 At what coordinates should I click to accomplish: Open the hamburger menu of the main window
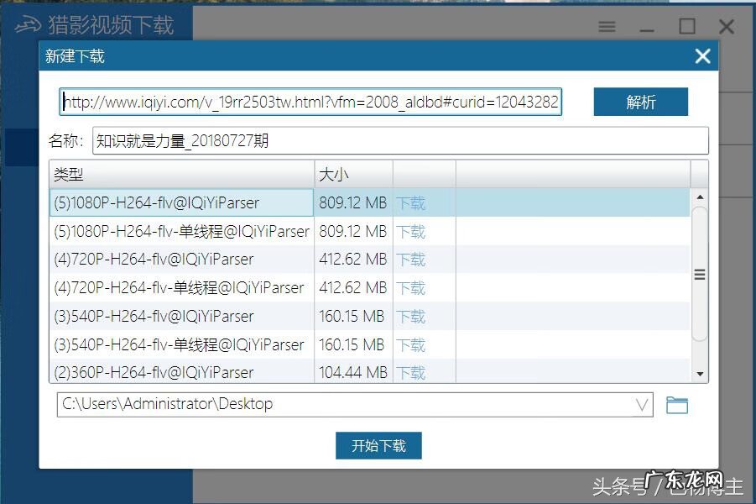[x=607, y=26]
